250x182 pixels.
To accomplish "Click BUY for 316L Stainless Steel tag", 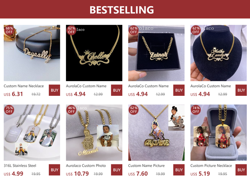I will [54, 170].
